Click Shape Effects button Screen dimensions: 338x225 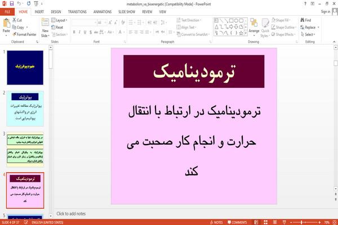click(x=283, y=34)
